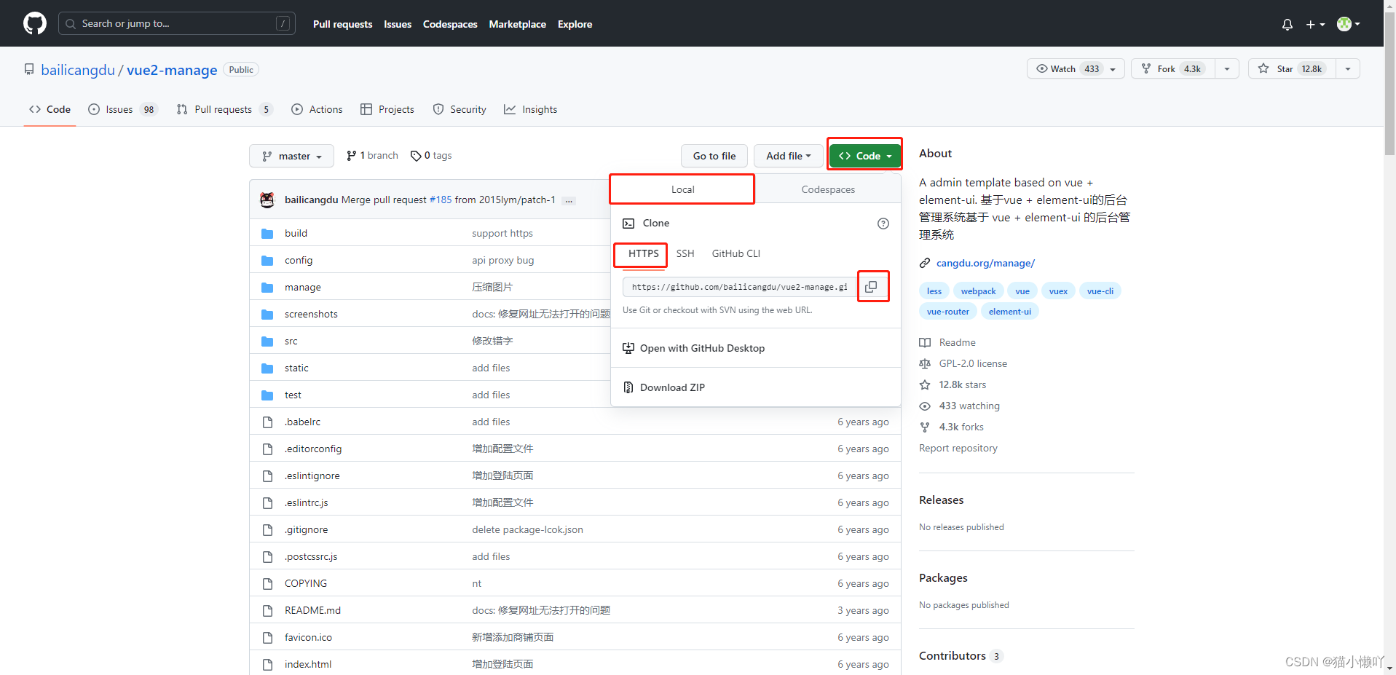
Task: Open Issues in top navigation
Action: point(398,24)
